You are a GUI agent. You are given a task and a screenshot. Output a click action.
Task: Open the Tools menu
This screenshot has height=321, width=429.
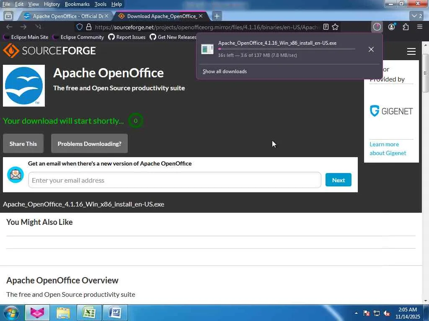click(x=101, y=4)
